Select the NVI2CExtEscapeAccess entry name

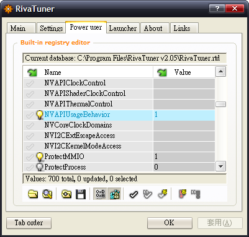click(79, 136)
